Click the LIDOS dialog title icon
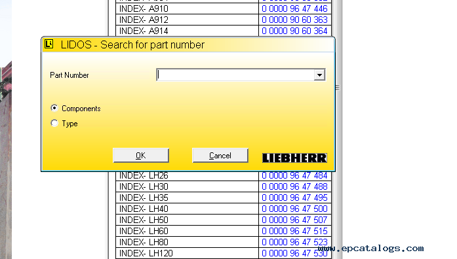Image resolution: width=457 pixels, height=259 pixels. point(49,44)
